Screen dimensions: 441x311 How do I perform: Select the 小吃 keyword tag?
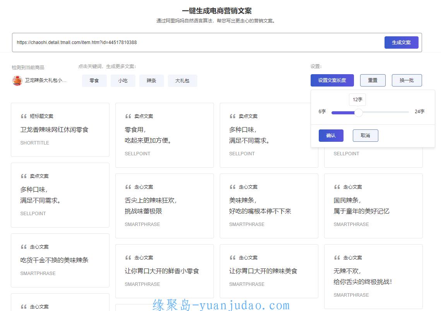[x=123, y=81]
